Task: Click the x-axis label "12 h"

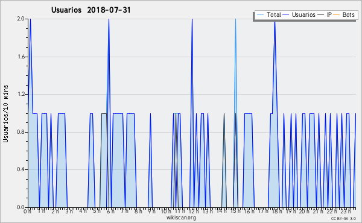Action: tap(194, 212)
